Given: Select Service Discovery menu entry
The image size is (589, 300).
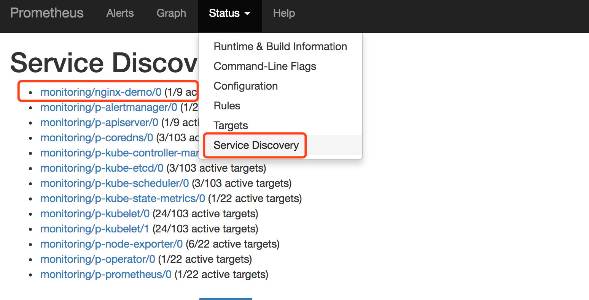Looking at the screenshot, I should point(280,145).
